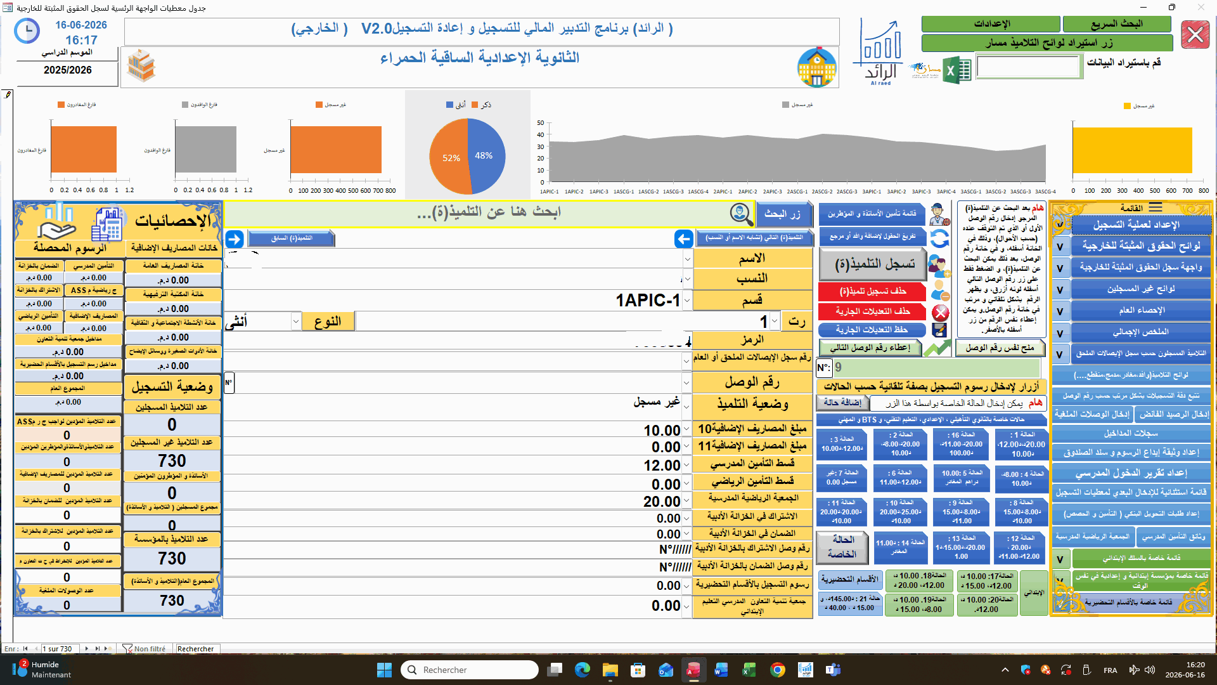The image size is (1217, 685).
Task: Open the النسب field dropdown
Action: tap(687, 279)
